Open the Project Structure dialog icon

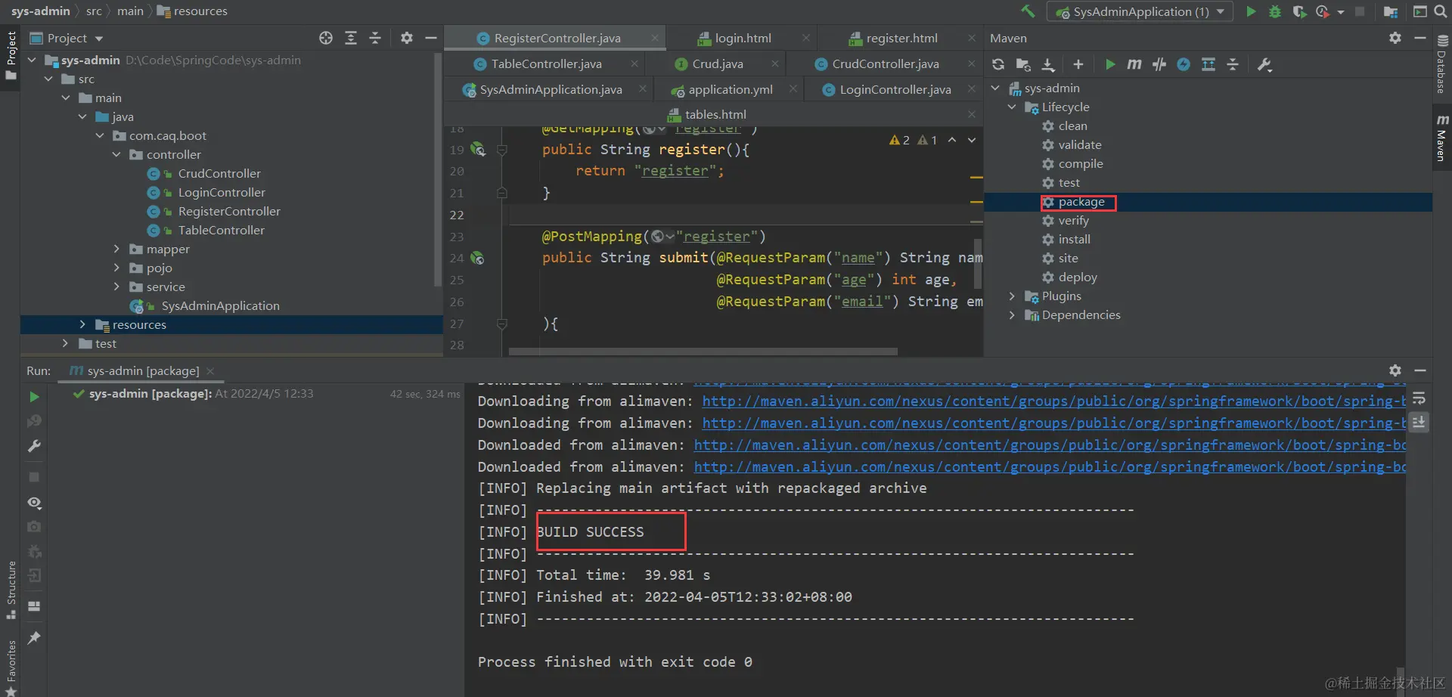(x=1390, y=11)
